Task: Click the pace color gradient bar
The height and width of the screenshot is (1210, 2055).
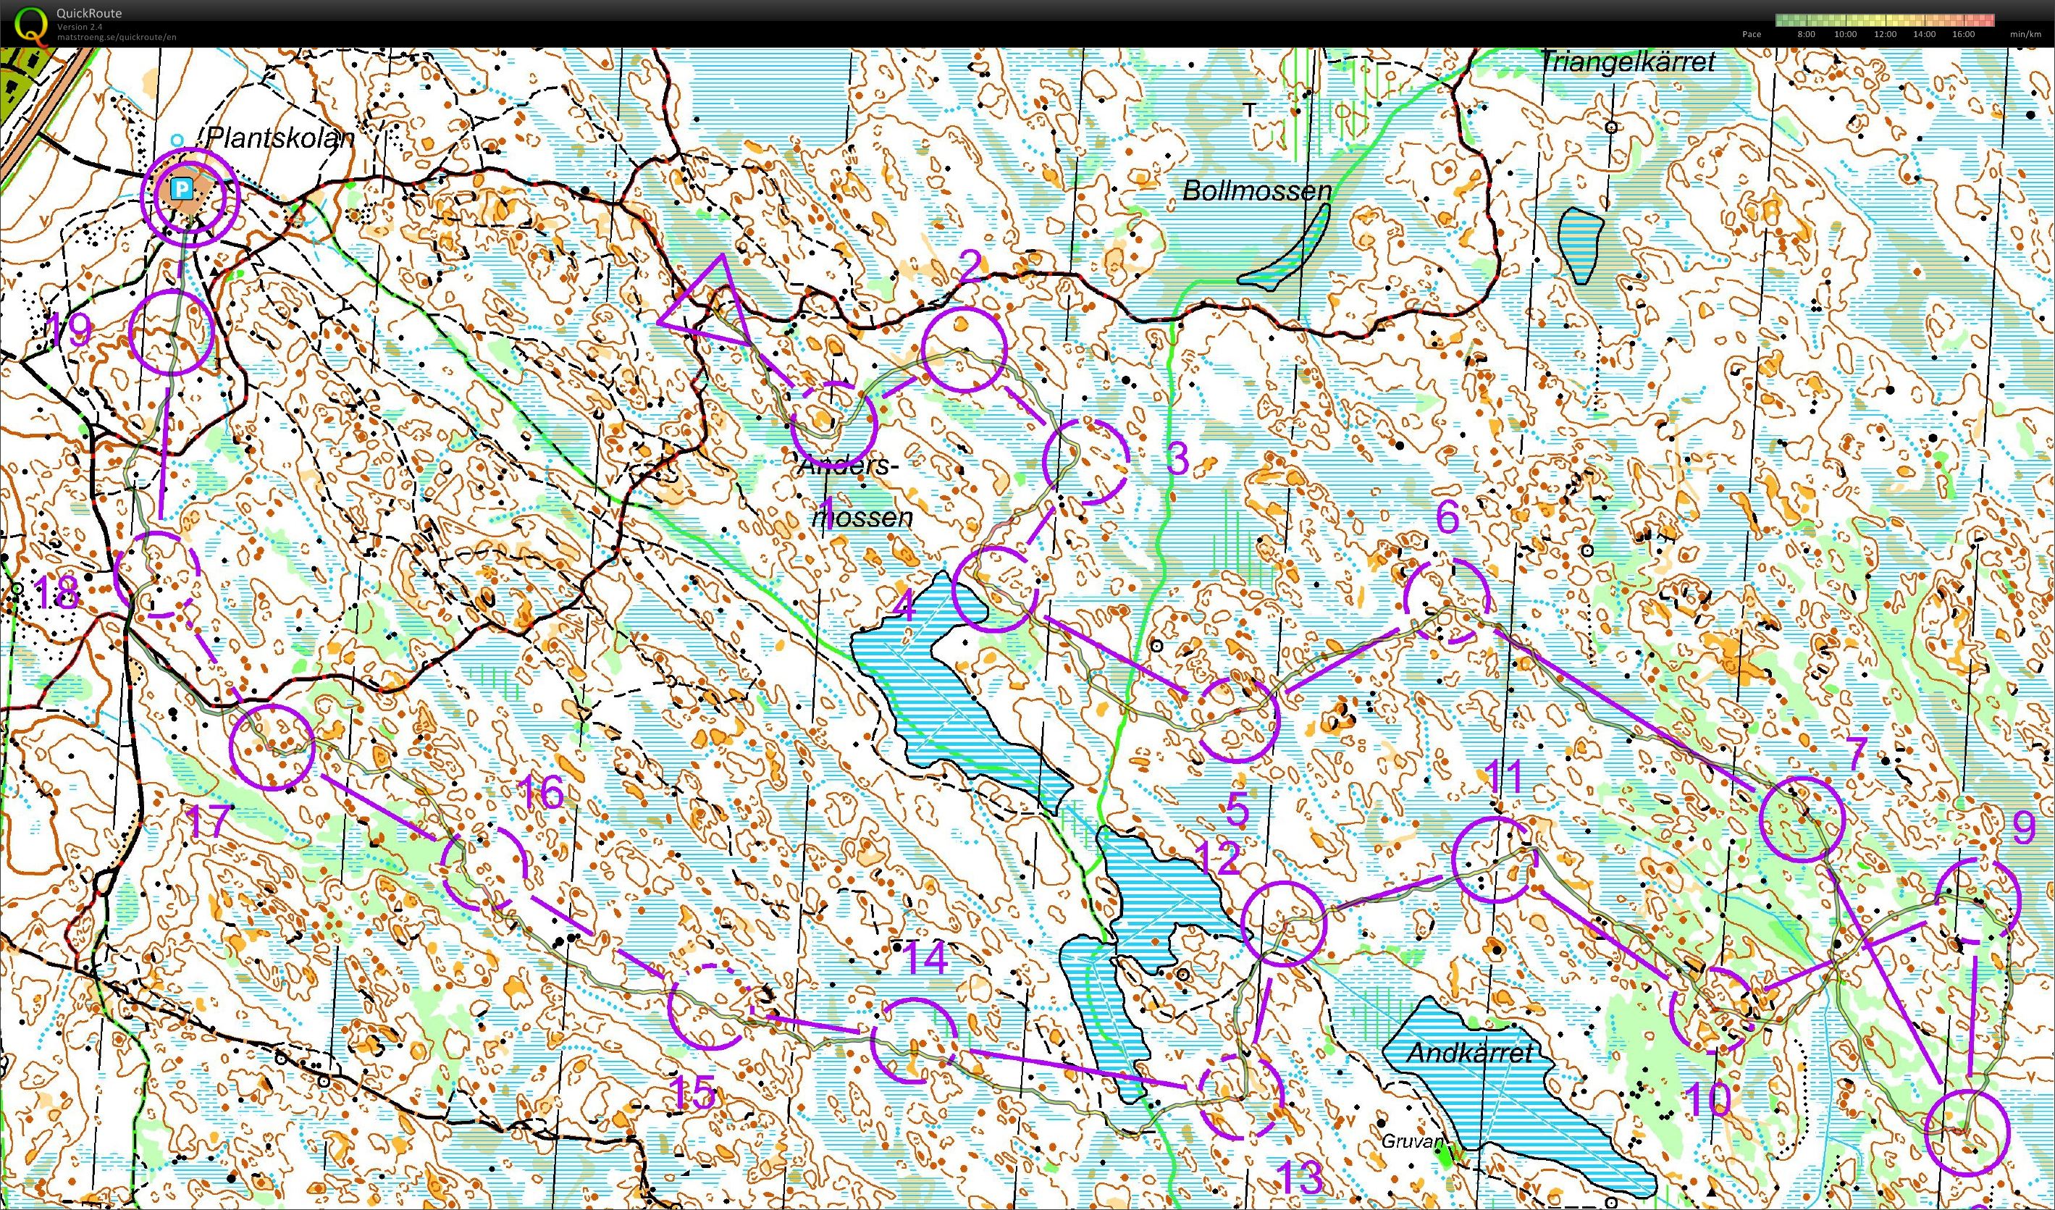Action: point(1885,20)
